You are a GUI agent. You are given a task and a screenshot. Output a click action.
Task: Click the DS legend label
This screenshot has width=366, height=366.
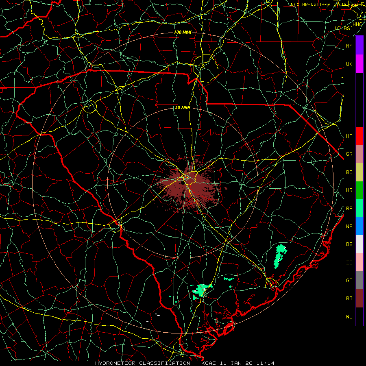[349, 244]
